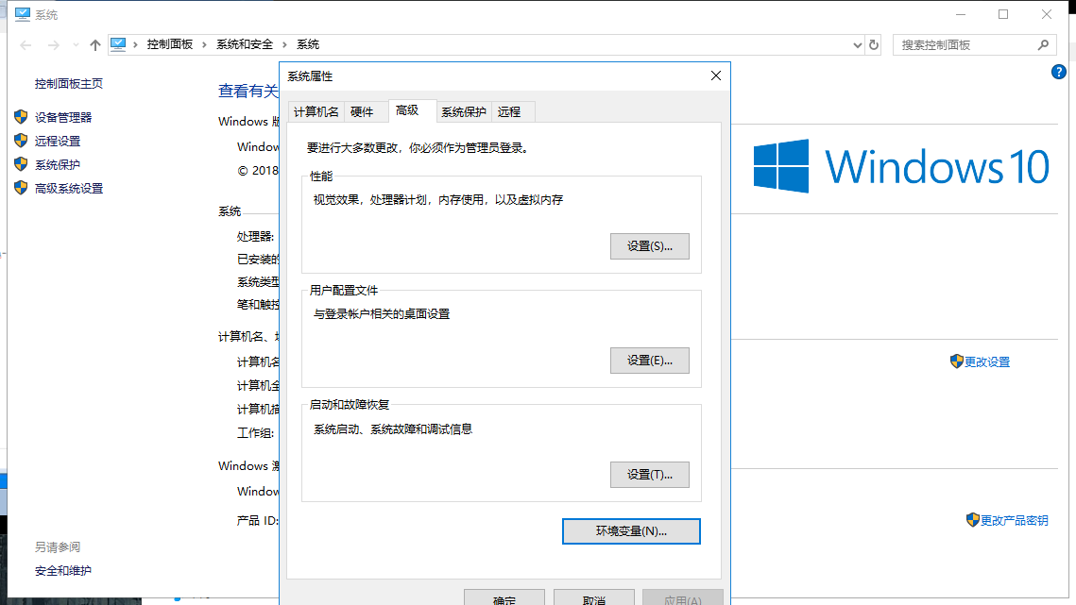Viewport: 1076px width, 605px height.
Task: Click the Windows 10 logo
Action: 901,166
